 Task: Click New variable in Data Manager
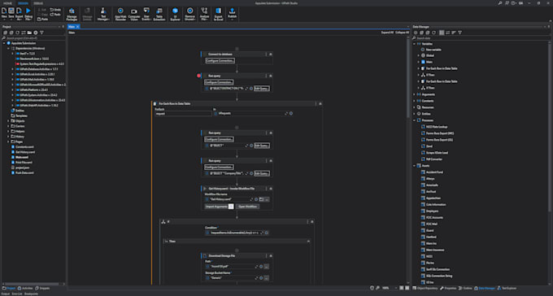coord(433,50)
